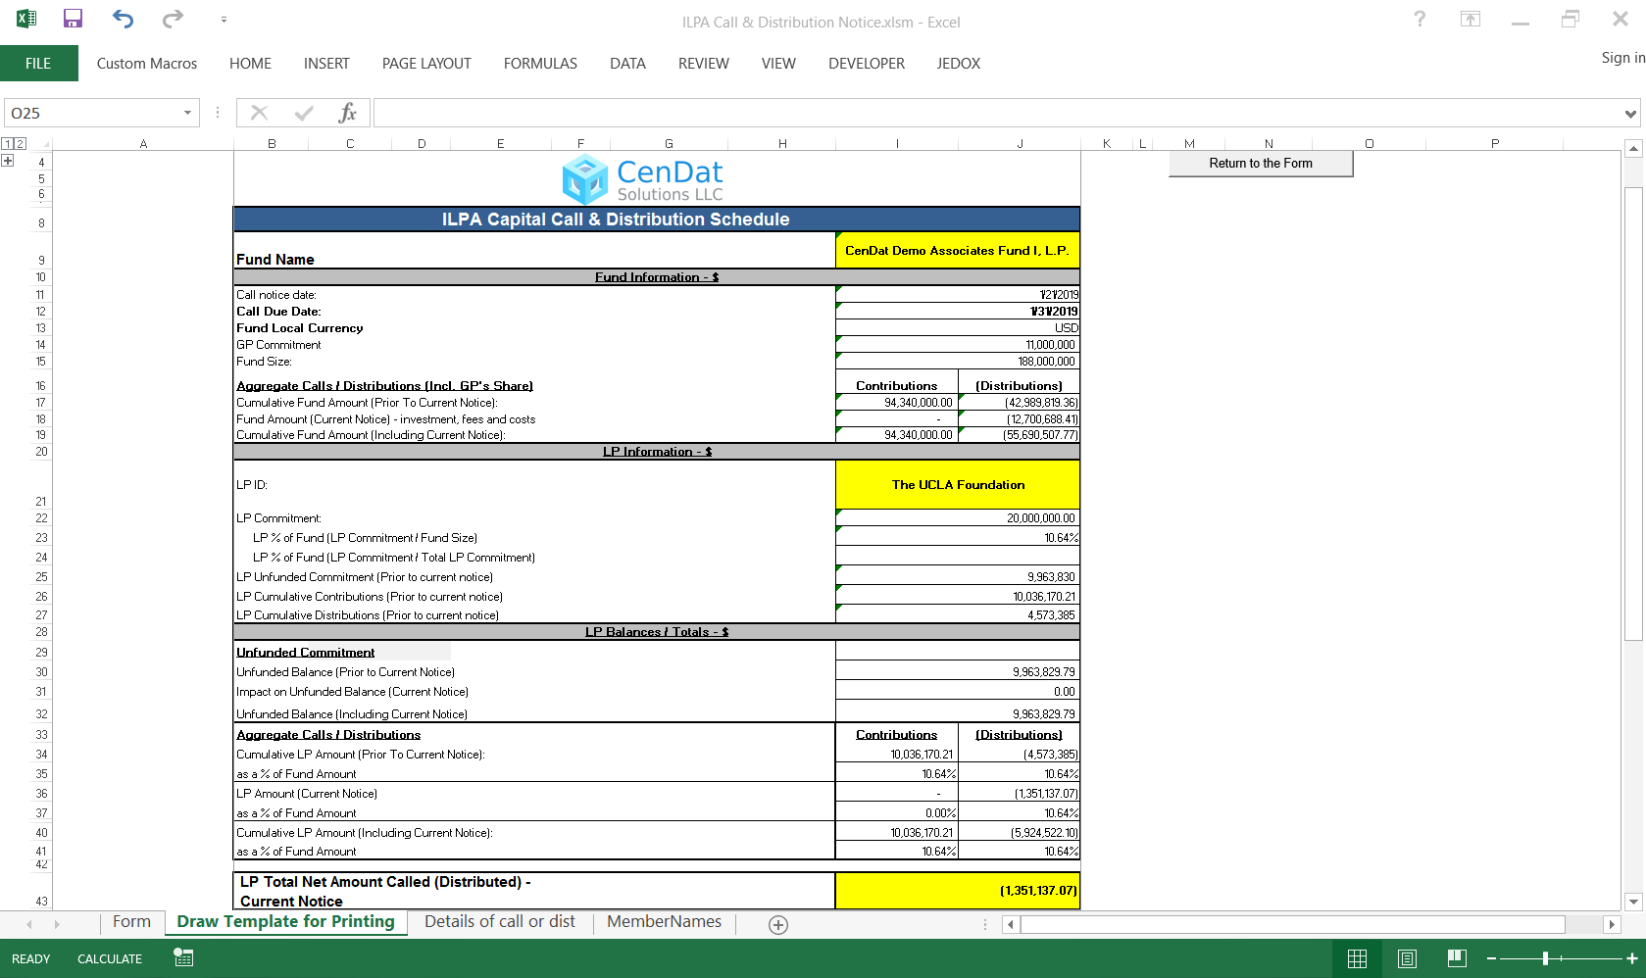
Task: Select the CenDat Demo Associates Fund cell
Action: pyautogui.click(x=957, y=250)
